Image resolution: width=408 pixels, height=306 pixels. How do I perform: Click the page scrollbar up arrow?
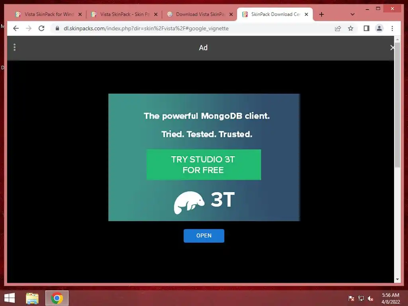click(397, 39)
